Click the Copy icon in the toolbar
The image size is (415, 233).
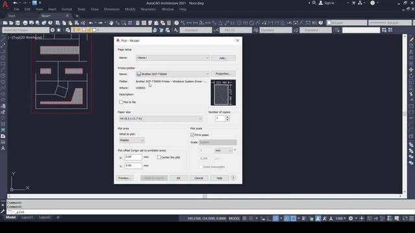(64, 23)
